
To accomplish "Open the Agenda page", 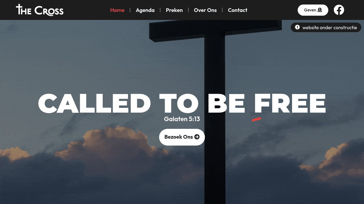I will (145, 10).
